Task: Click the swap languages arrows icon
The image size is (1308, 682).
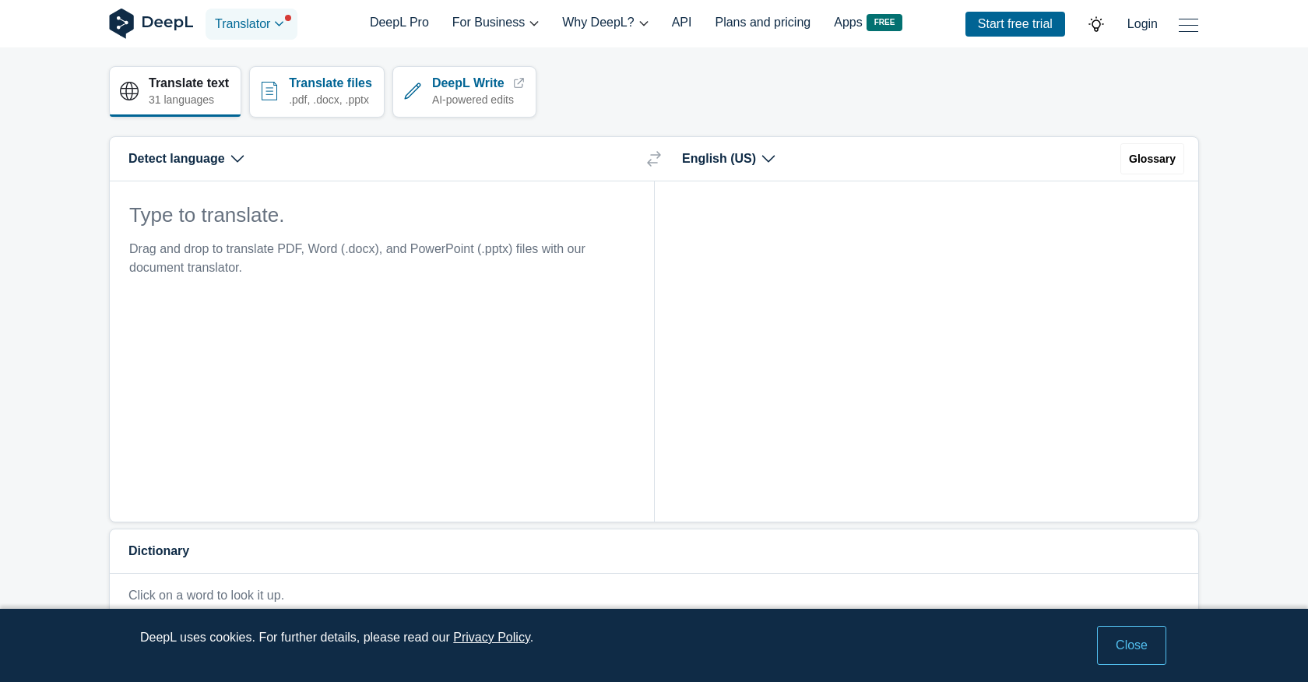Action: pyautogui.click(x=654, y=159)
